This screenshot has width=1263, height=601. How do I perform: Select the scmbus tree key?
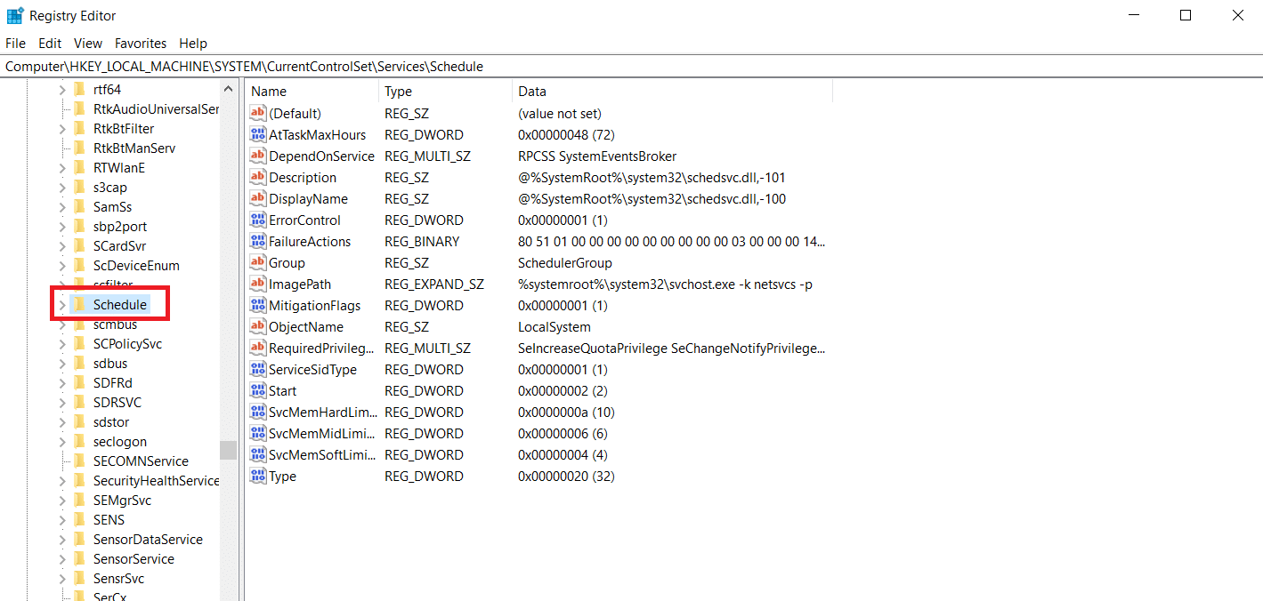(x=115, y=325)
